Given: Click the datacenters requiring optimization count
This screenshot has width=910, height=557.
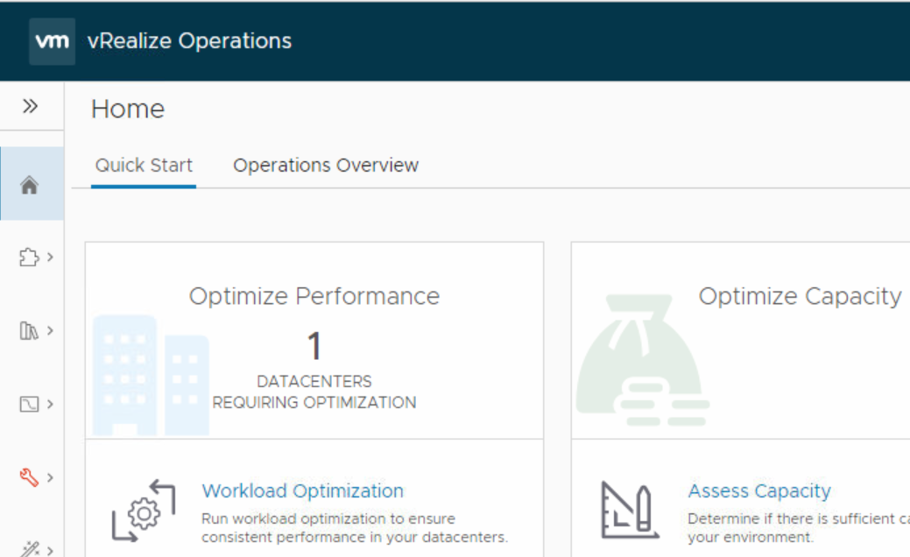Looking at the screenshot, I should (313, 347).
